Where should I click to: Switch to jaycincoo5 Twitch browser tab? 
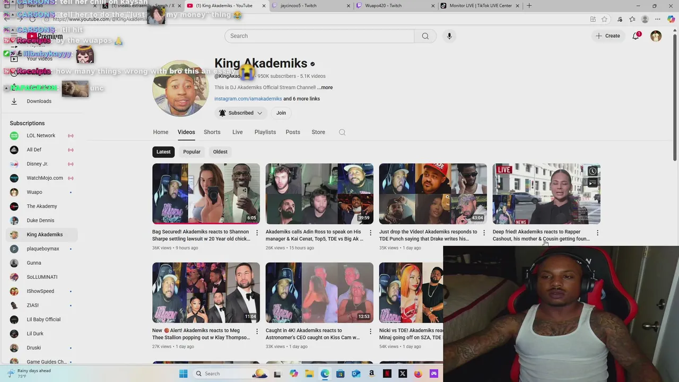point(310,6)
